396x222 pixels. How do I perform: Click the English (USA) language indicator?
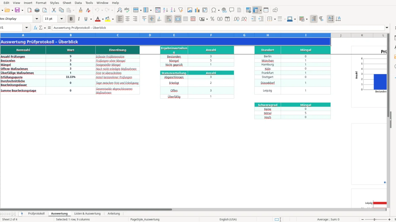(x=228, y=219)
